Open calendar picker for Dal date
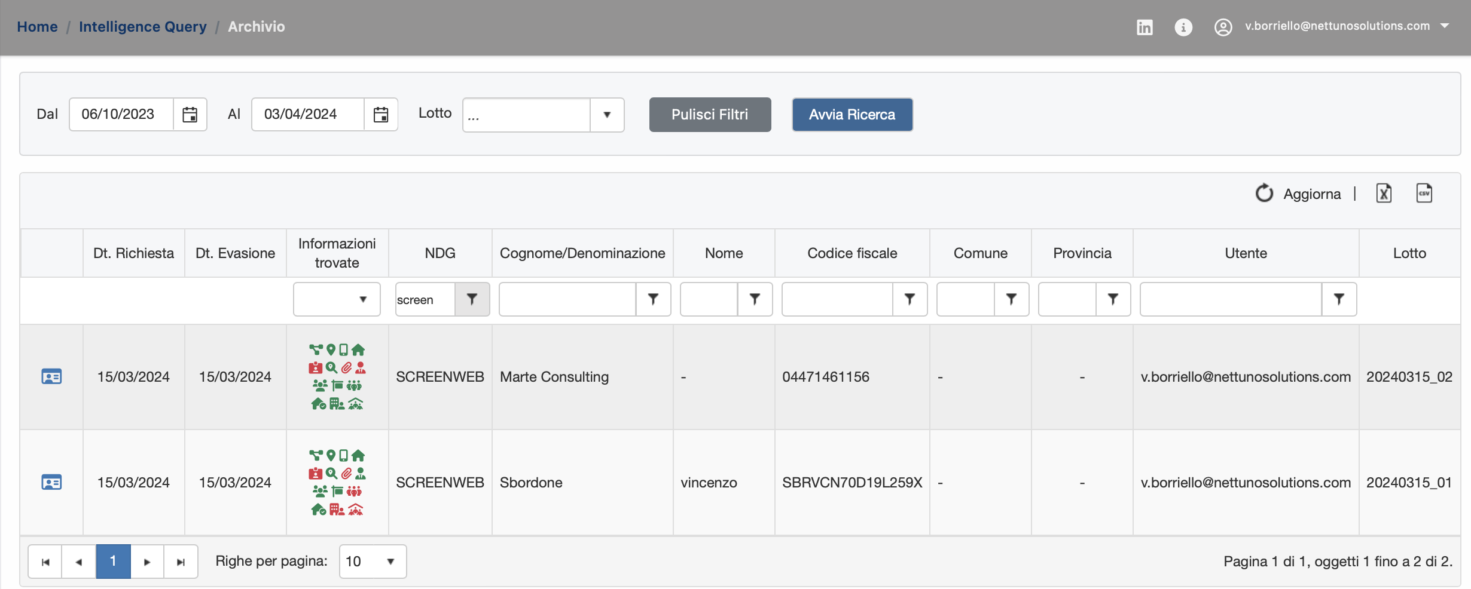1471x589 pixels. point(190,114)
